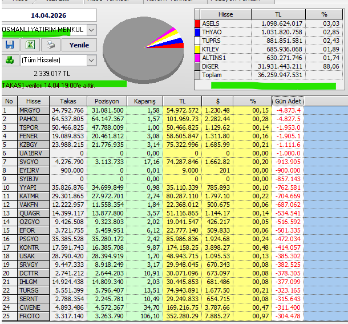This screenshot has height=324, width=348.
Task: Select the SVGYO stock cell
Action: point(33,162)
